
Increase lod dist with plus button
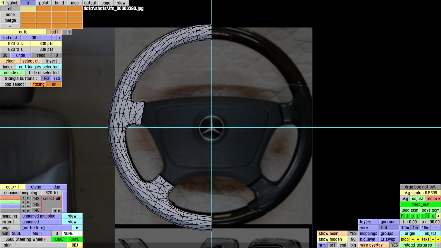click(x=59, y=38)
